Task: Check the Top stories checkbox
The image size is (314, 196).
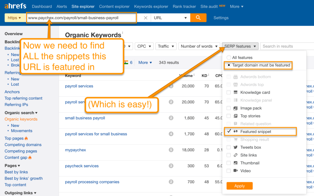Action: [228, 116]
